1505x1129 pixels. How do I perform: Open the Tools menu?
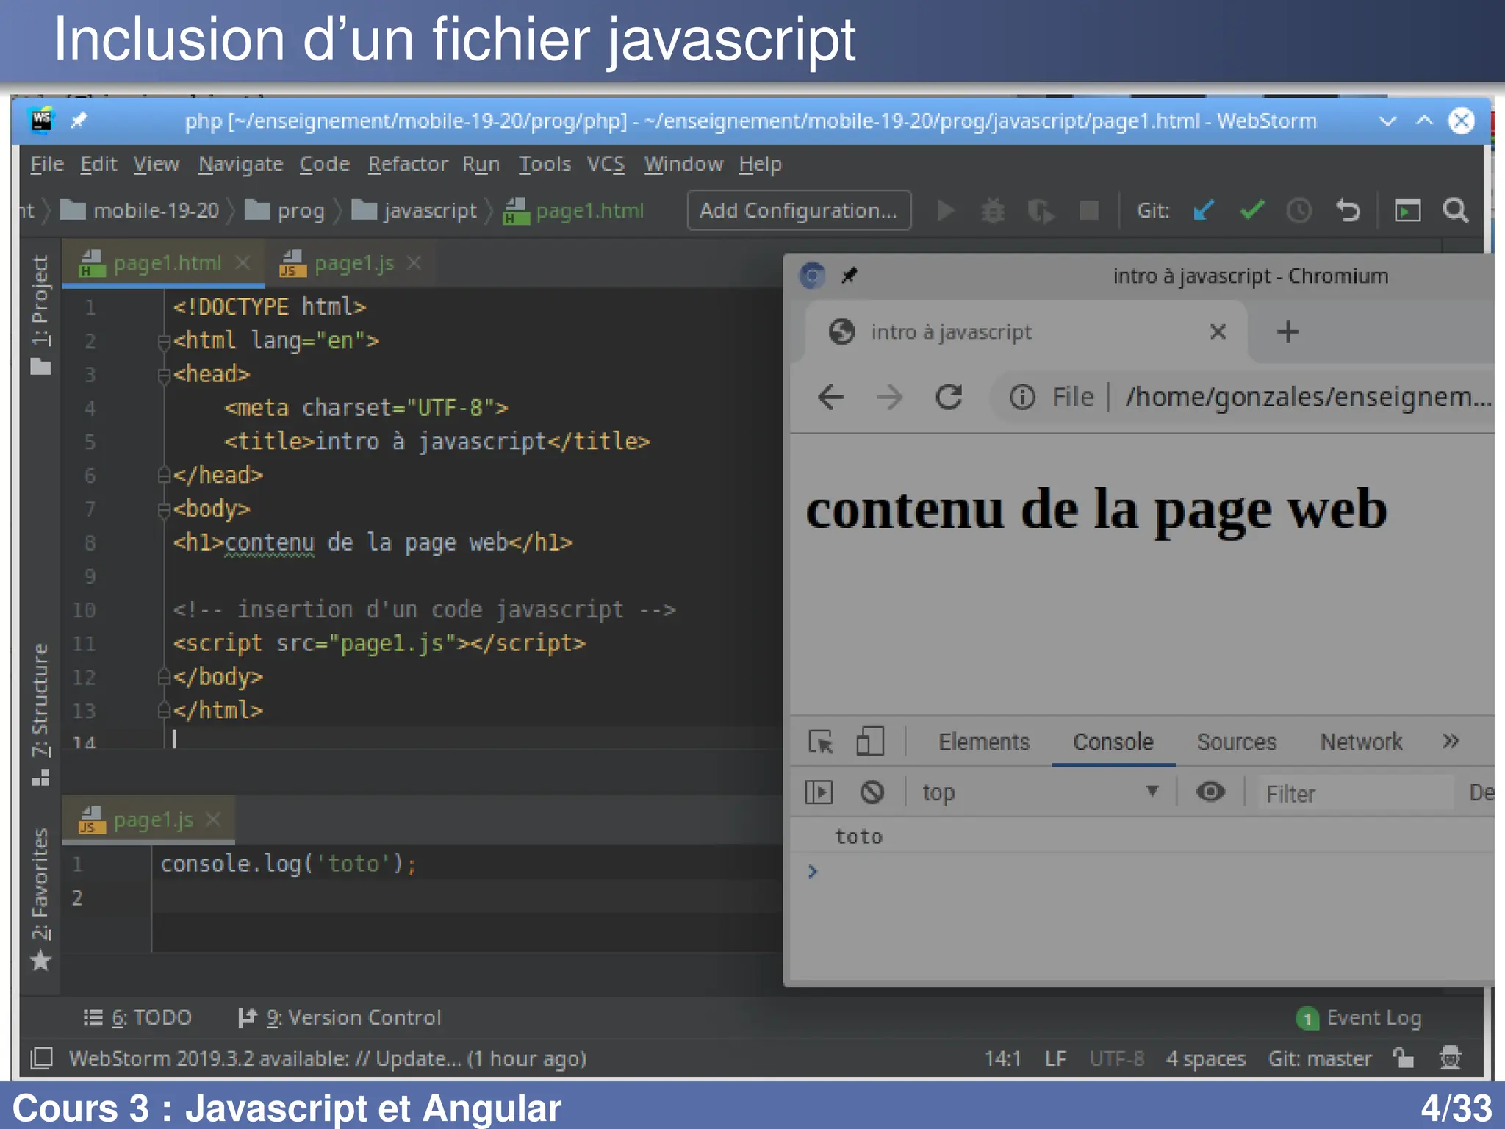pos(545,164)
